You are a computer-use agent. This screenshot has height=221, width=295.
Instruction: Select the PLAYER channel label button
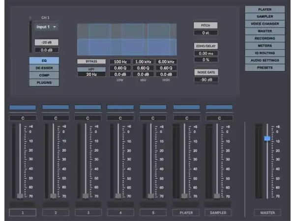point(186,213)
